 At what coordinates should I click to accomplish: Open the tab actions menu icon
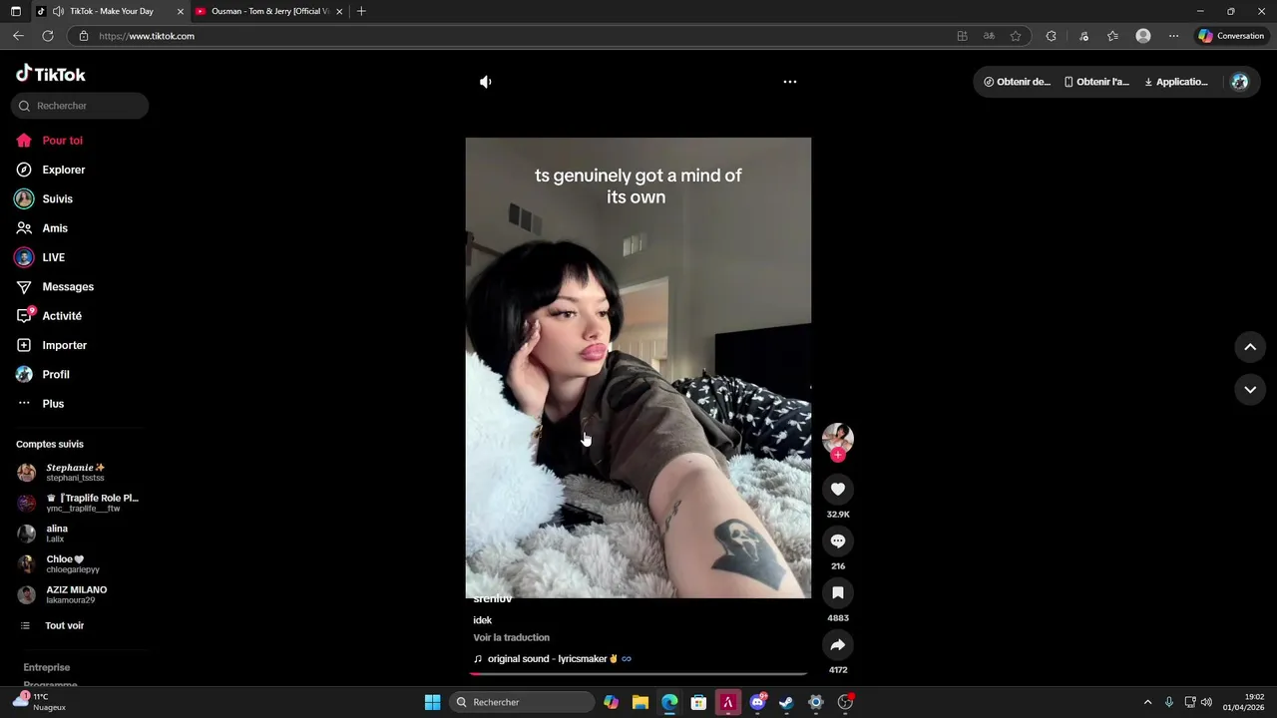pyautogui.click(x=15, y=11)
